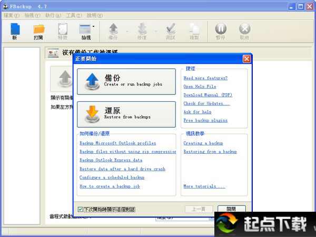316x237 pixels.
Task: Click the Ask for help link
Action: tap(197, 112)
